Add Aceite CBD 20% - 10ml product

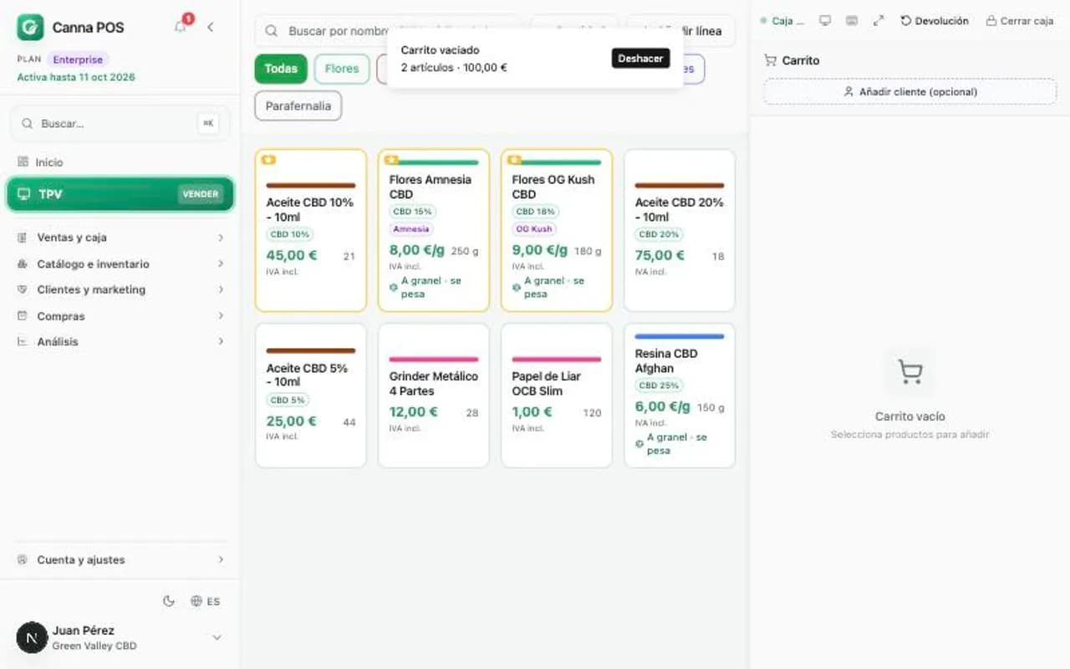[680, 230]
